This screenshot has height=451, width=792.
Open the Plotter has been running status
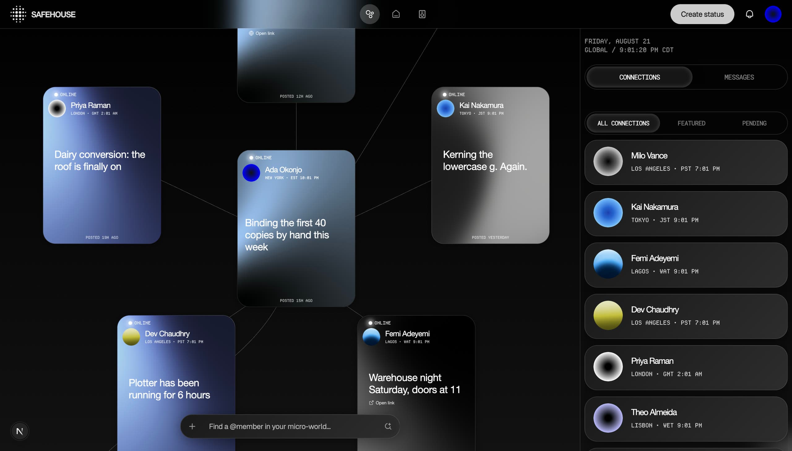pos(169,389)
